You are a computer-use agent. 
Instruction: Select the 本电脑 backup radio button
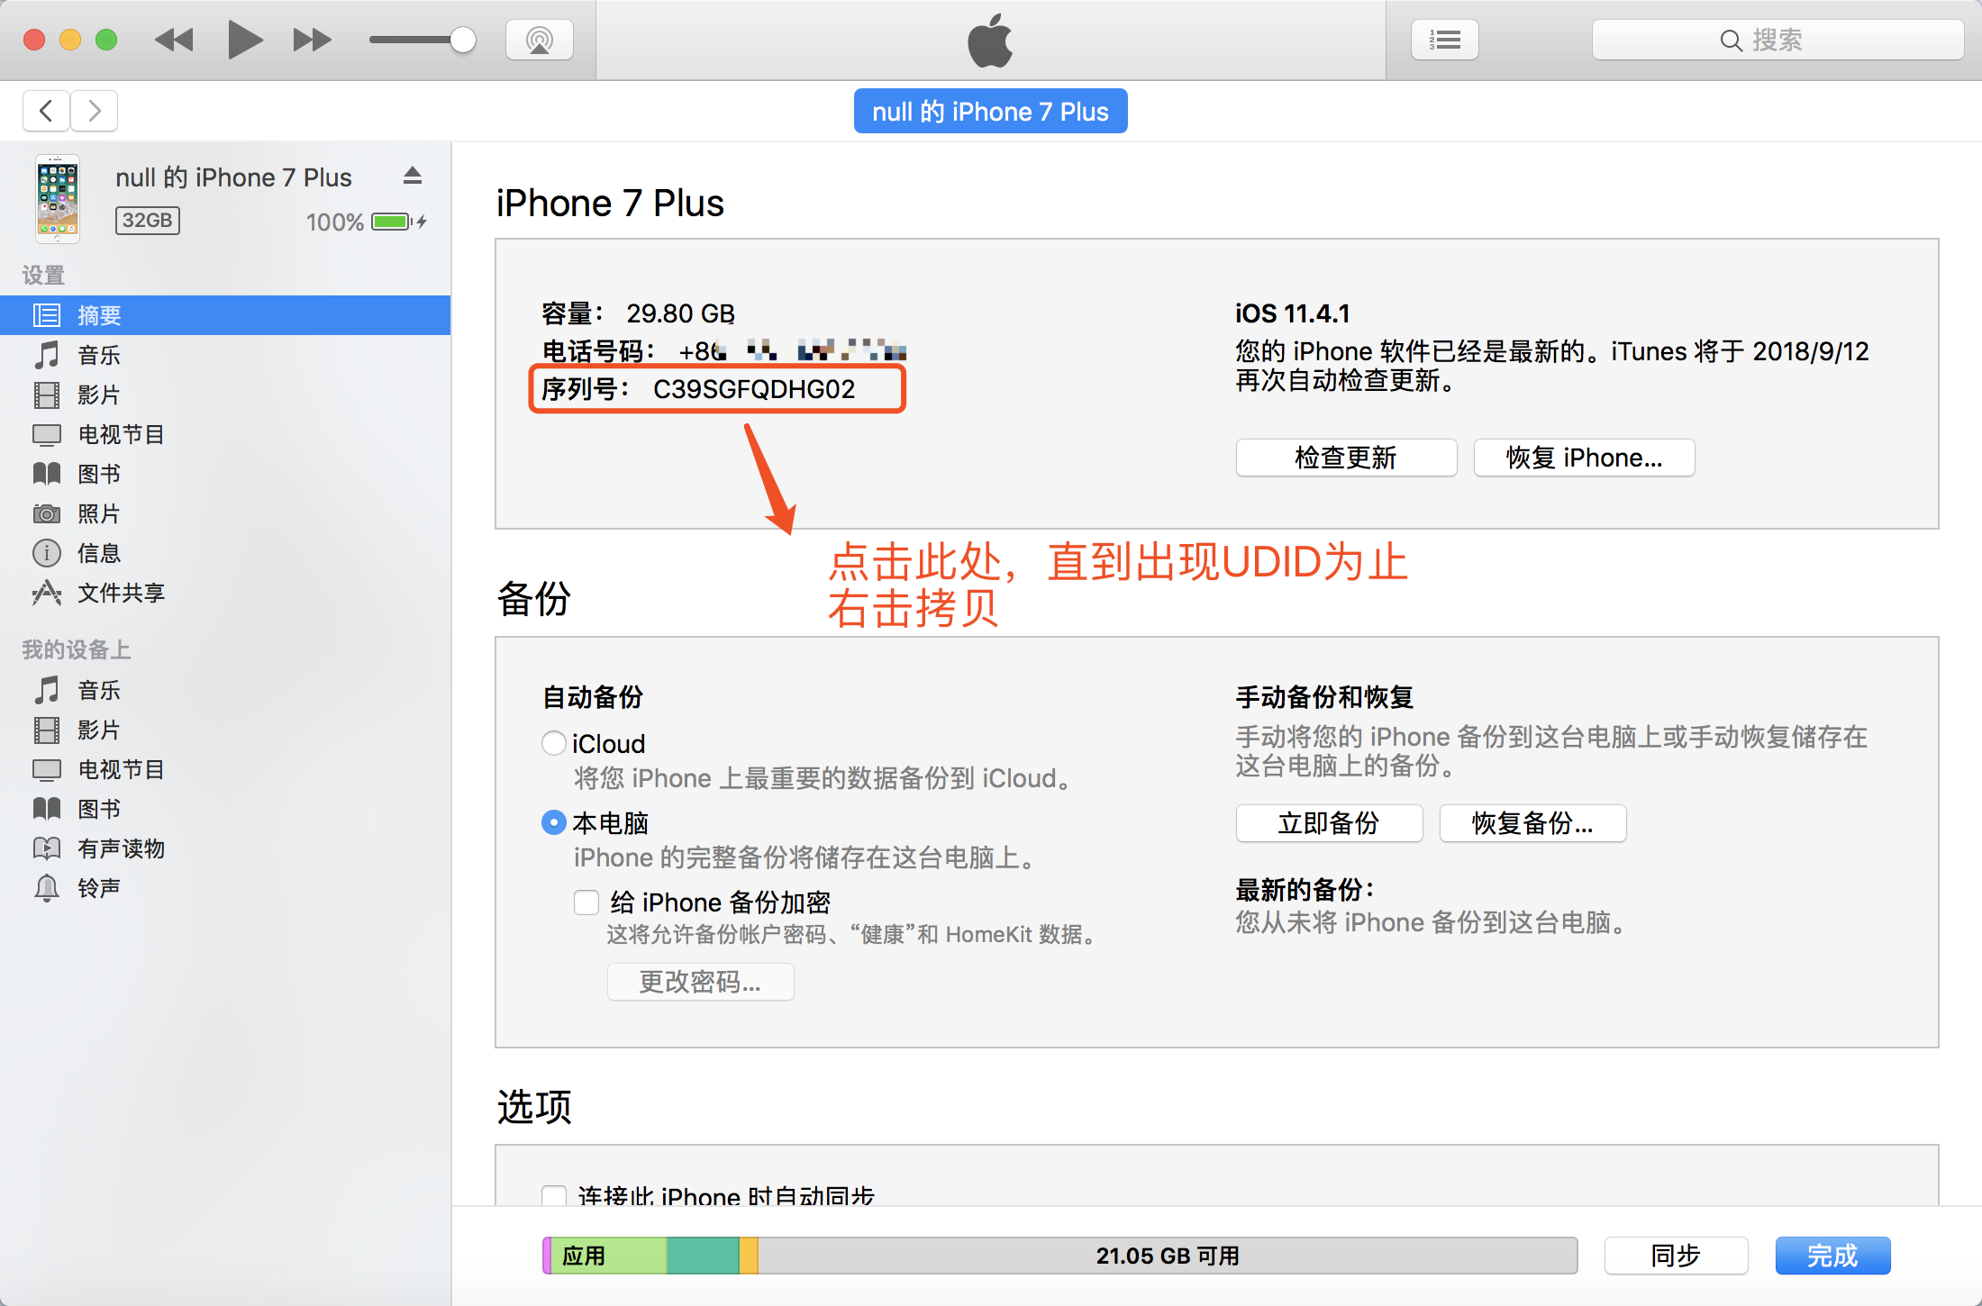pyautogui.click(x=553, y=822)
